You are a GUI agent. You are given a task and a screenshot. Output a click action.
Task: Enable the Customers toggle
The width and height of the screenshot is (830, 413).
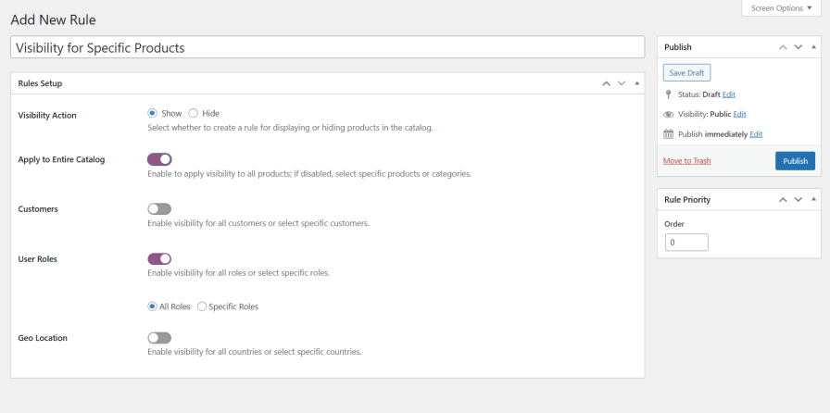(159, 209)
